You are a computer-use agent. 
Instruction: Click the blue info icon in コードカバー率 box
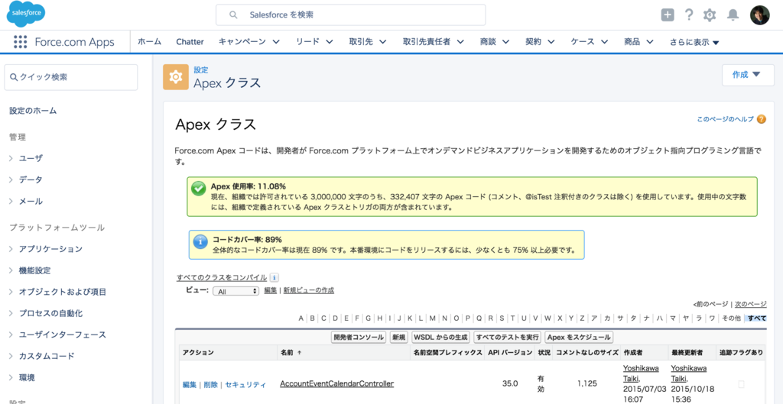point(200,242)
